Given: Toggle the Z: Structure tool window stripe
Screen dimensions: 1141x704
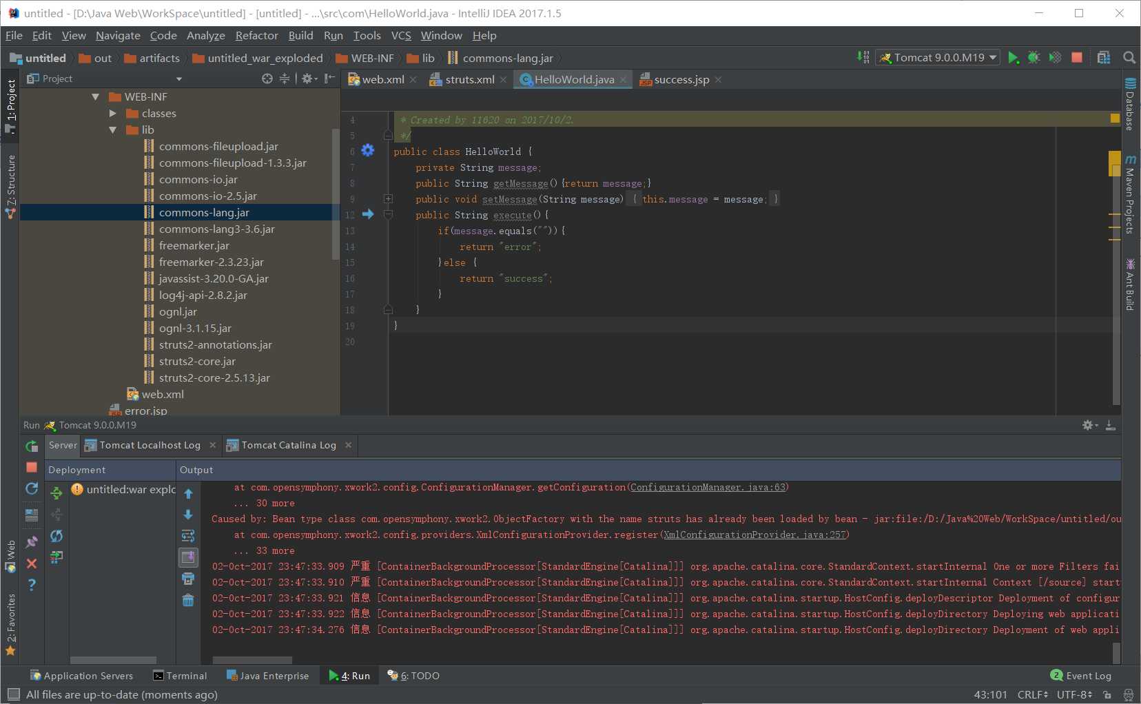Looking at the screenshot, I should pos(10,187).
